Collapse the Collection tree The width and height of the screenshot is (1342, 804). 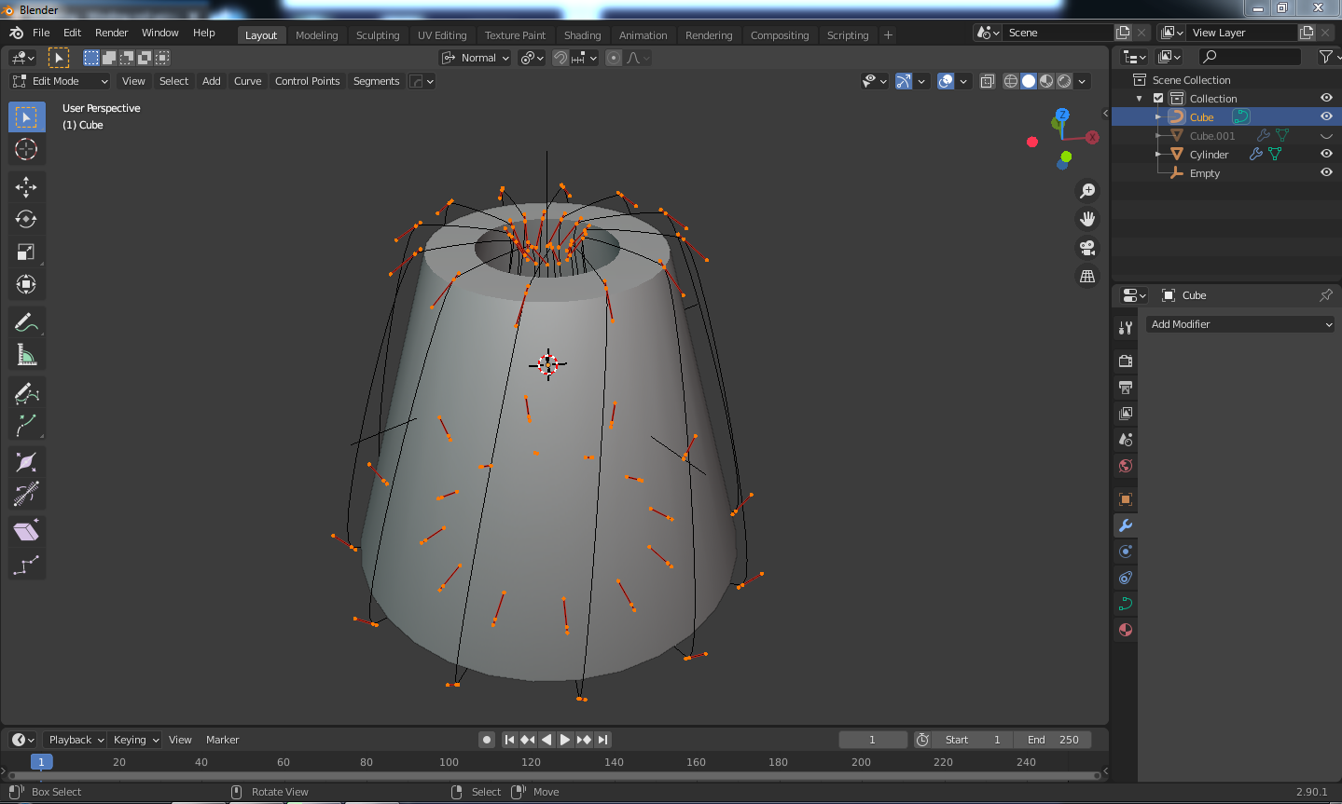click(1140, 99)
